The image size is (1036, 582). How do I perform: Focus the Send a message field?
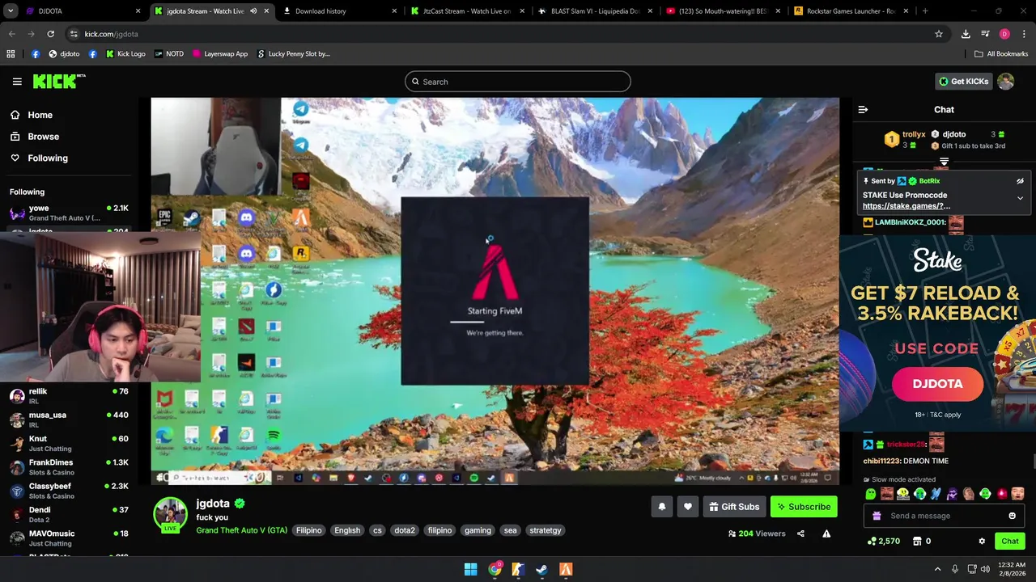945,516
